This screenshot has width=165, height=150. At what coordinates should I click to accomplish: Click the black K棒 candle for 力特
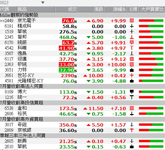[x=132, y=70]
